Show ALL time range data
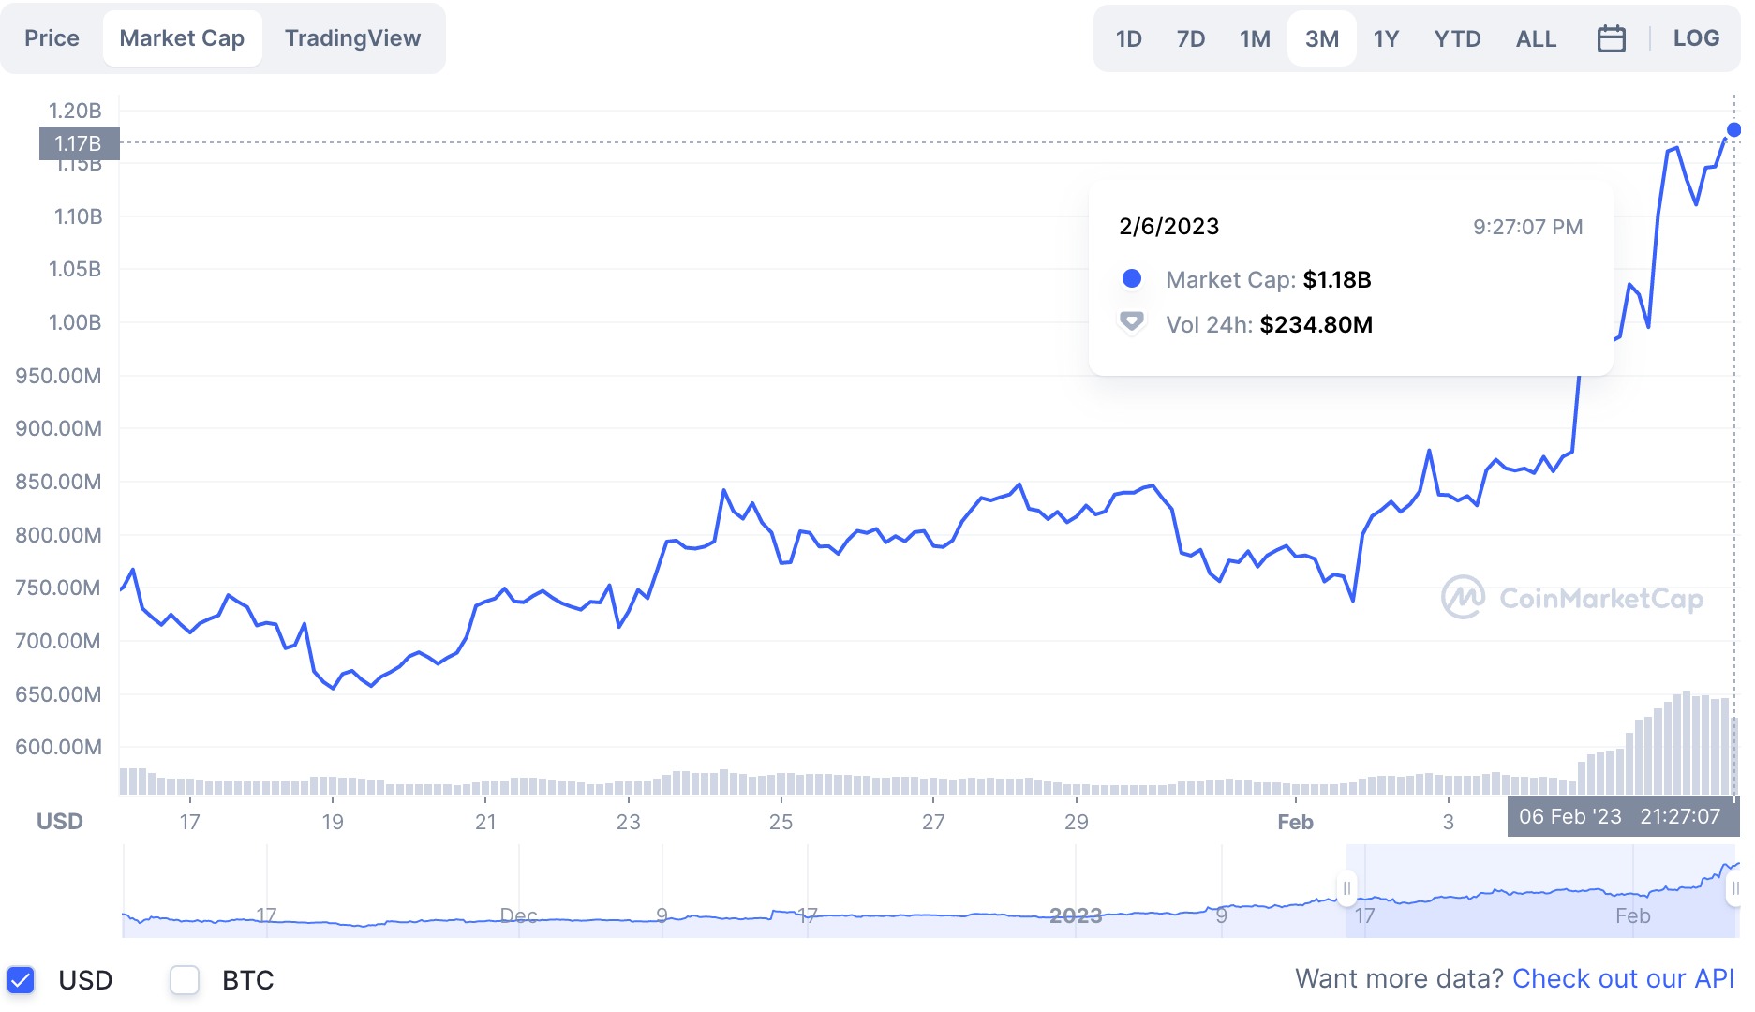Screen dimensions: 1755x1012 coord(1536,38)
